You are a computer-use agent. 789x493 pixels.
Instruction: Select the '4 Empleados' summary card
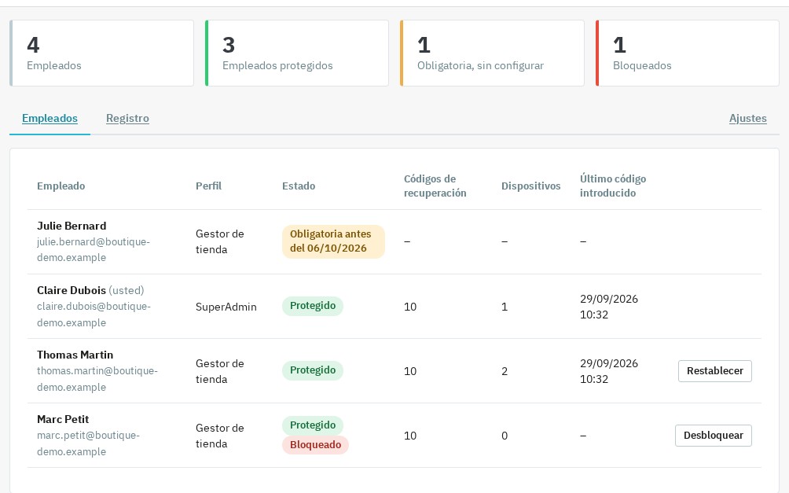pyautogui.click(x=101, y=53)
